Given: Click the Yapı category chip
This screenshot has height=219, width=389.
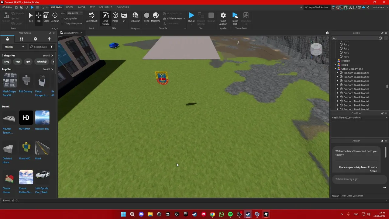Looking at the screenshot, I should tap(18, 62).
